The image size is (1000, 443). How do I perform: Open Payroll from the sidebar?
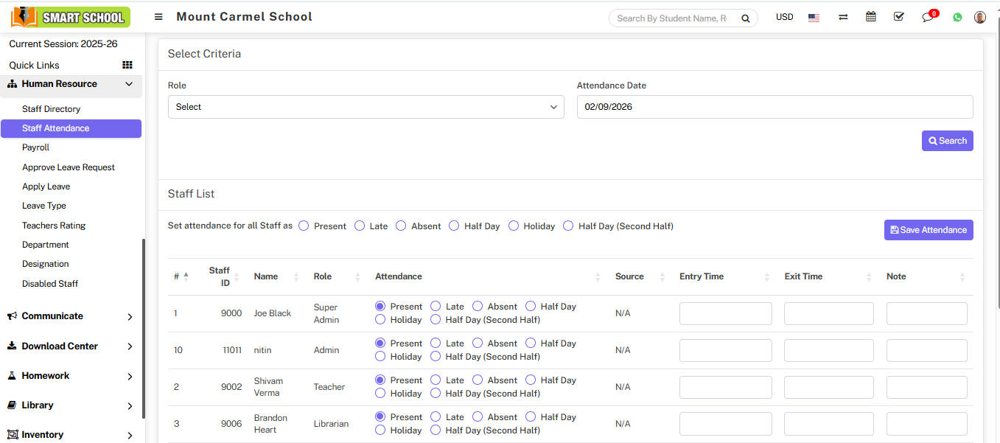[35, 147]
